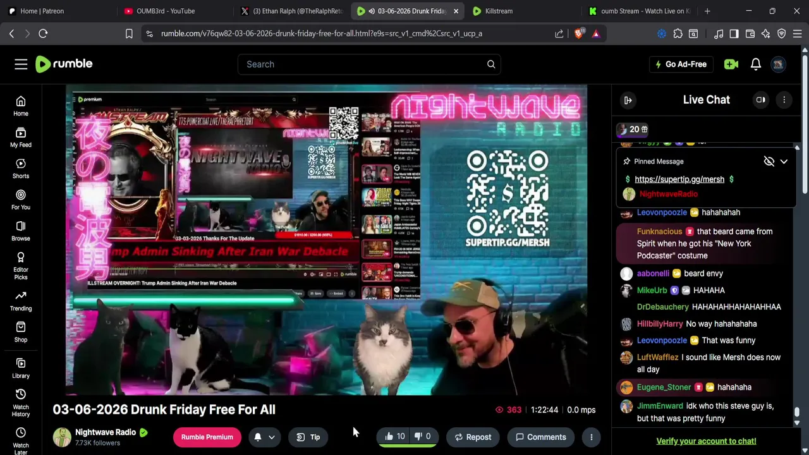Go to Home in the sidebar
This screenshot has height=455, width=809.
point(21,106)
